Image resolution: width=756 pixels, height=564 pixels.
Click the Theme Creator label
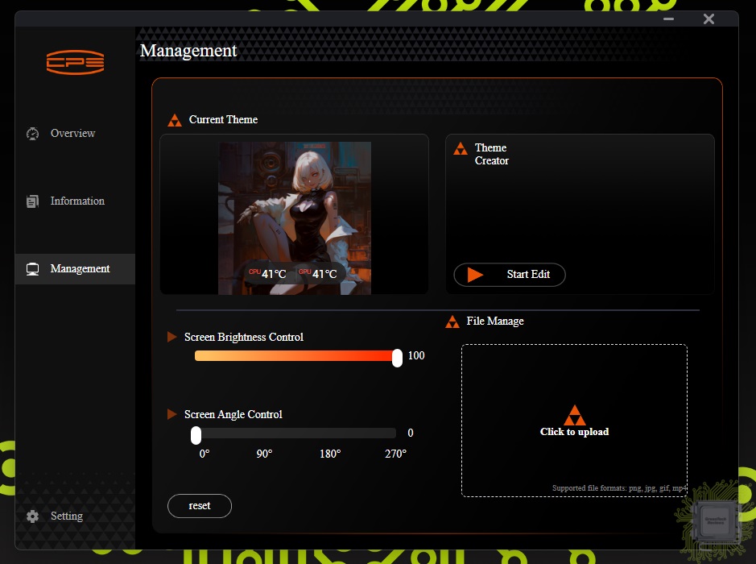pyautogui.click(x=492, y=155)
